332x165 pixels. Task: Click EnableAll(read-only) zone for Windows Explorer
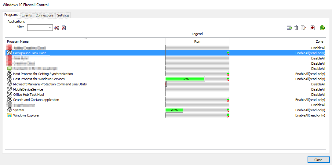tap(310, 115)
